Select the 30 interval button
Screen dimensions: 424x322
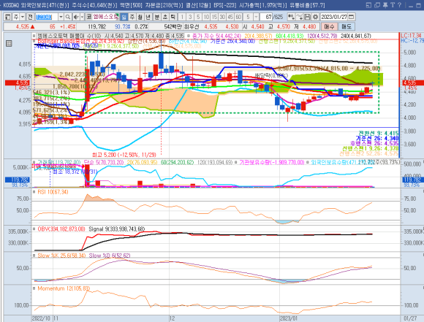(x=222, y=17)
